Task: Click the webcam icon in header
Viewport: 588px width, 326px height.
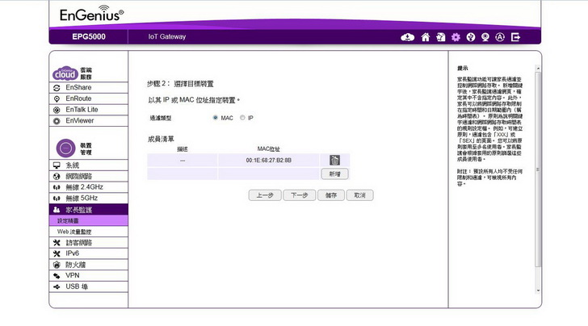Action: pos(485,37)
